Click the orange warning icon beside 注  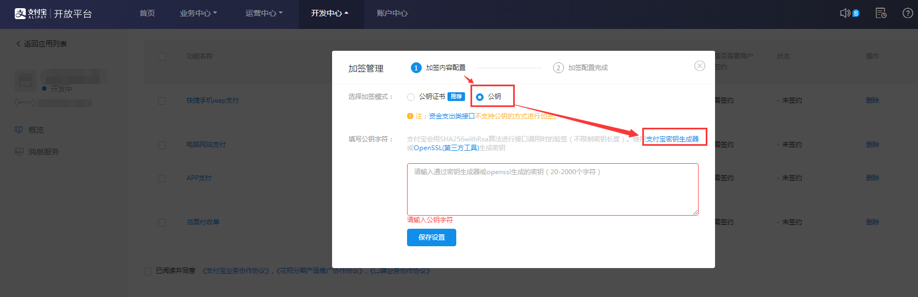pos(410,116)
